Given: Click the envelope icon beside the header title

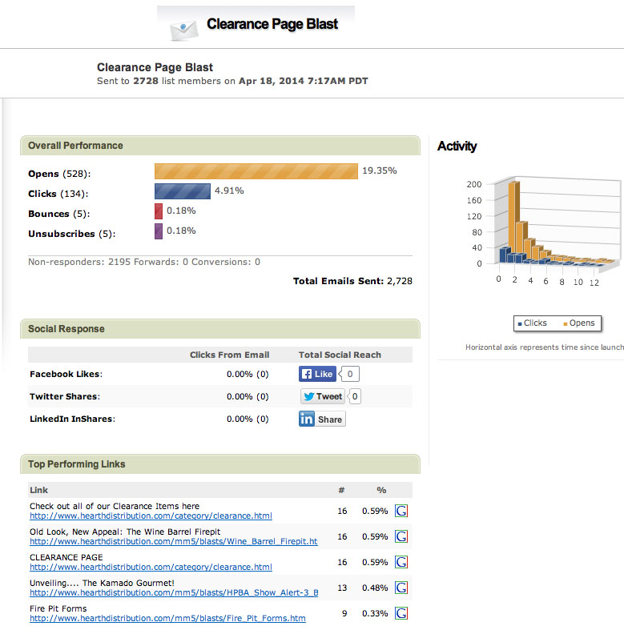Looking at the screenshot, I should pyautogui.click(x=183, y=29).
